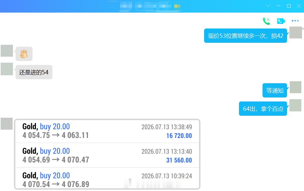
Task: Click contact avatar beside the OK emoji
Action: [x=7, y=51]
